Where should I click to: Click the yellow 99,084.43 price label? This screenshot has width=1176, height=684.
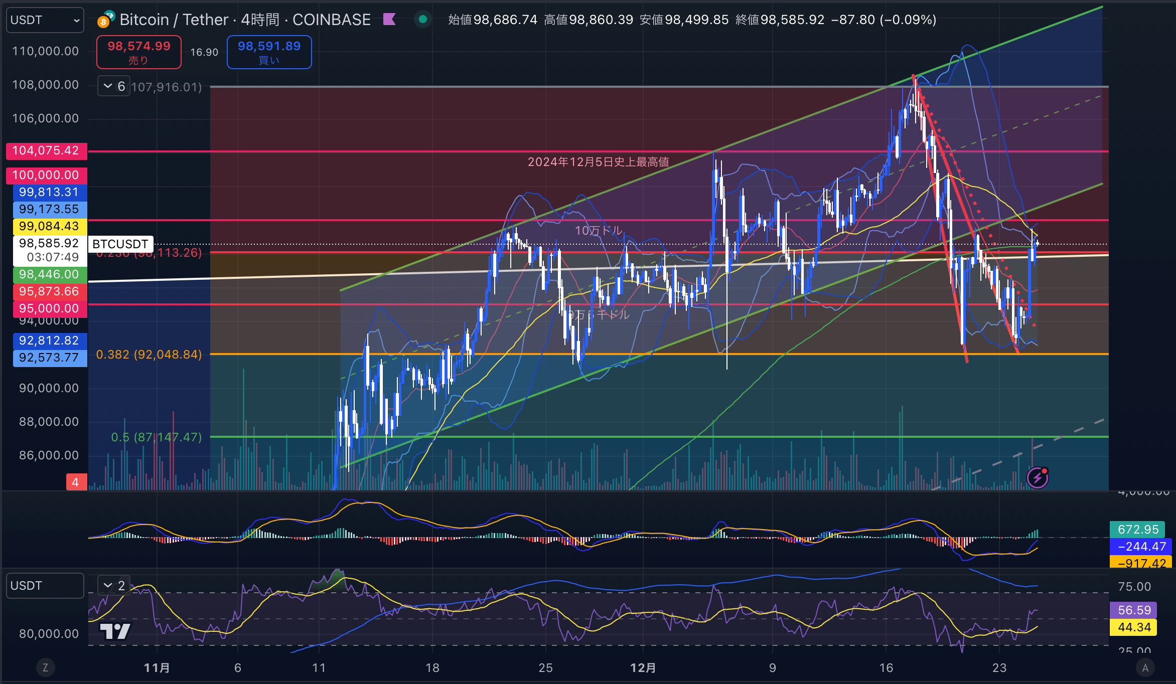coord(49,226)
